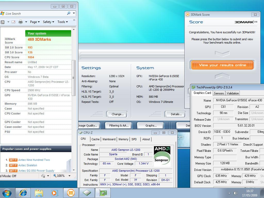Image resolution: width=264 pixels, height=198 pixels.
Task: Open the Antec SG 850 Power Supply link
Action: (x=36, y=171)
